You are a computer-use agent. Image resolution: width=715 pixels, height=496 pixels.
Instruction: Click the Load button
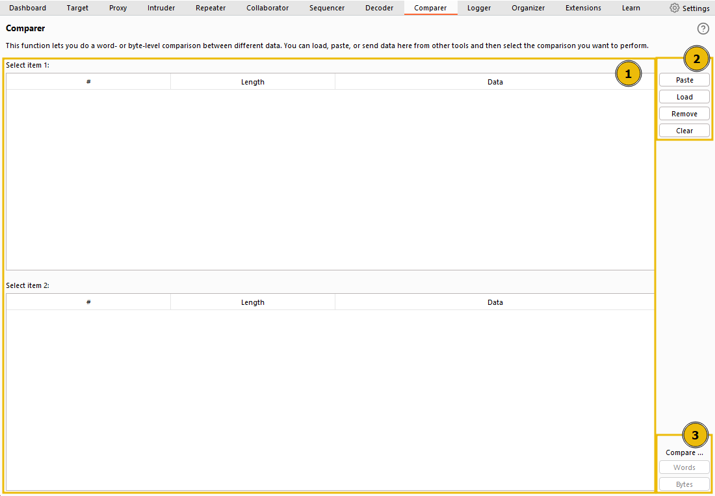coord(684,97)
